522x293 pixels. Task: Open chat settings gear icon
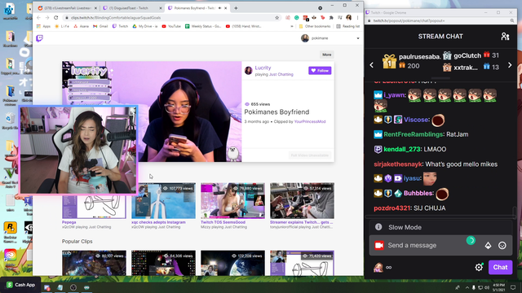coord(479,267)
